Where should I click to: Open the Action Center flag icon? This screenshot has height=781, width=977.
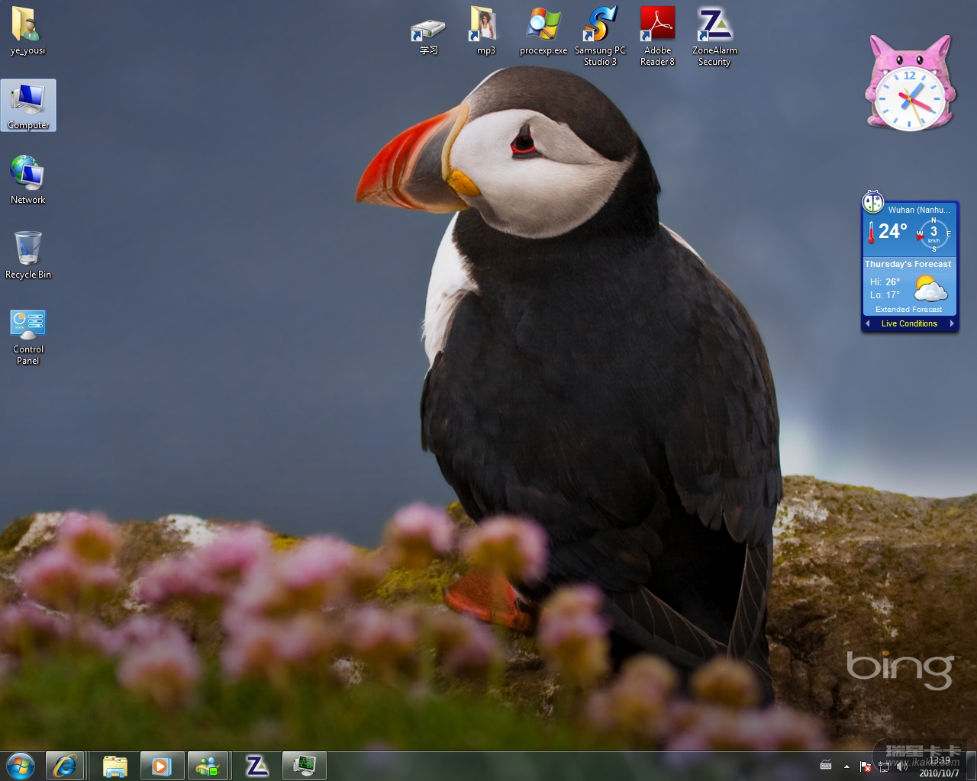(866, 767)
